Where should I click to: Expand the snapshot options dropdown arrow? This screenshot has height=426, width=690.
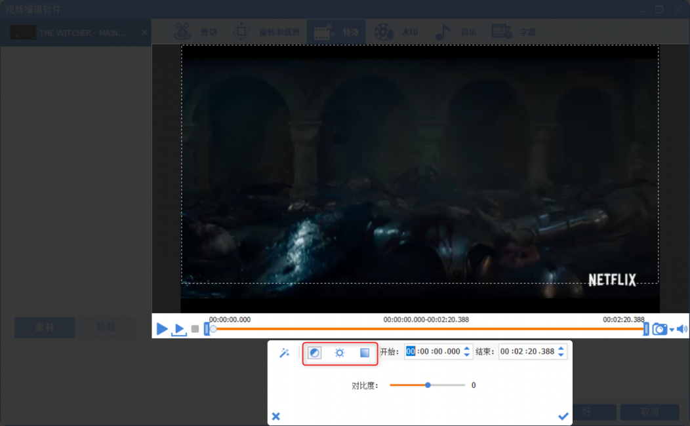click(672, 330)
